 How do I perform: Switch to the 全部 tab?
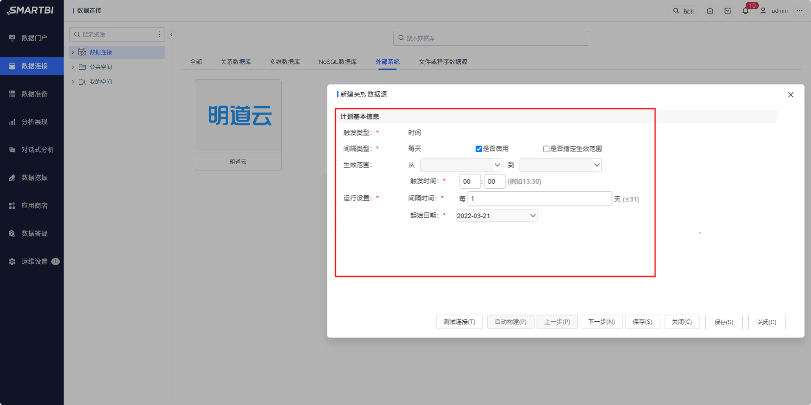(x=196, y=62)
